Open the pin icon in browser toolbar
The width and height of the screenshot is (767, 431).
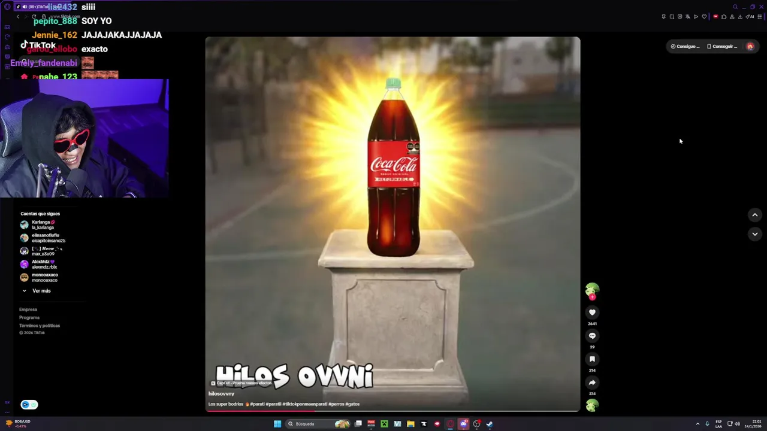pyautogui.click(x=664, y=17)
